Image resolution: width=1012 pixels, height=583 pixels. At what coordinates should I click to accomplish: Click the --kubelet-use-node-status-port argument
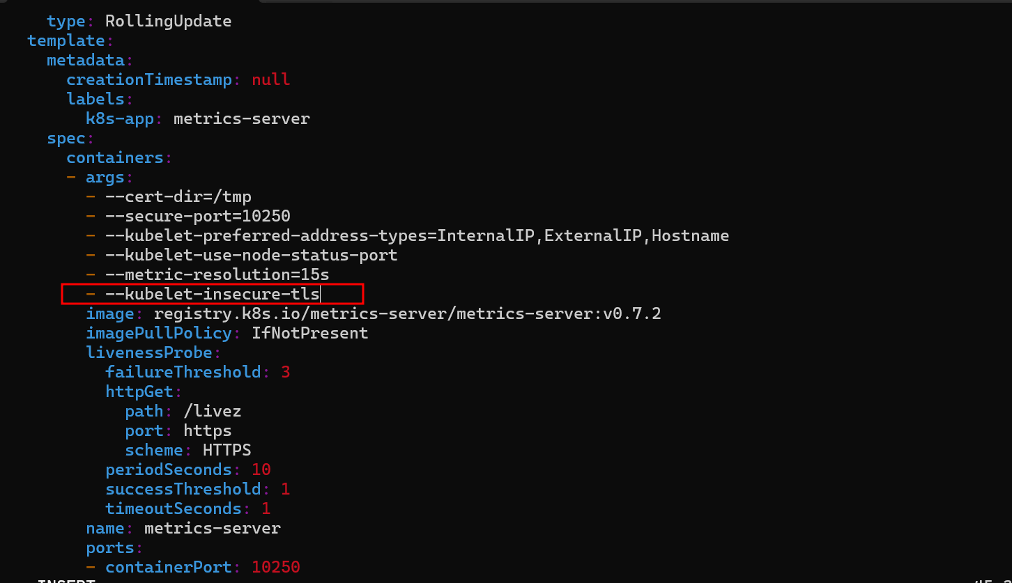pos(242,255)
